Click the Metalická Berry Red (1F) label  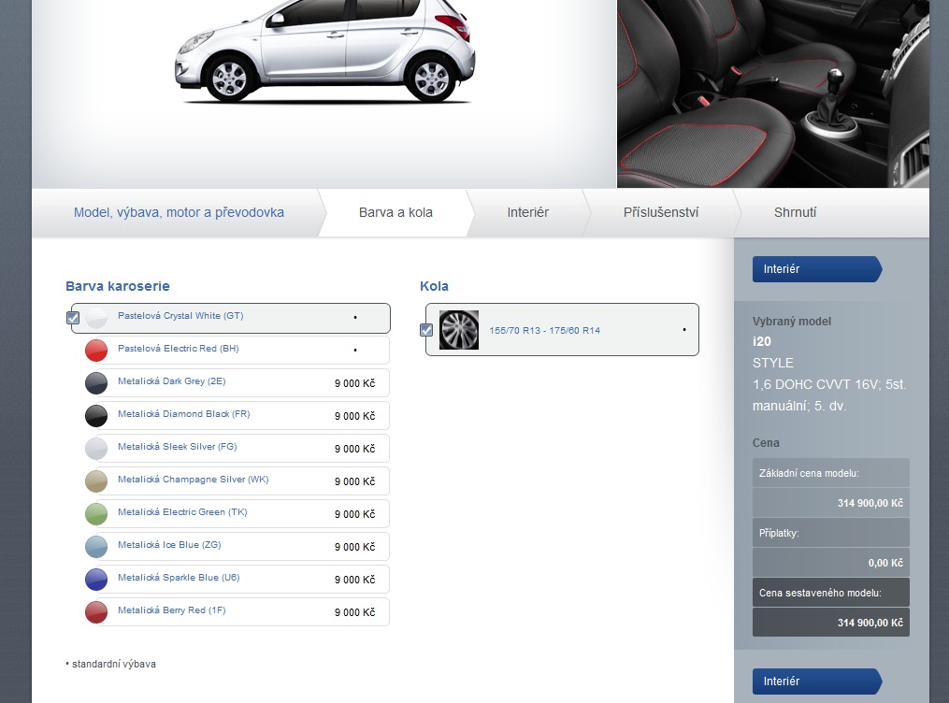pos(171,610)
